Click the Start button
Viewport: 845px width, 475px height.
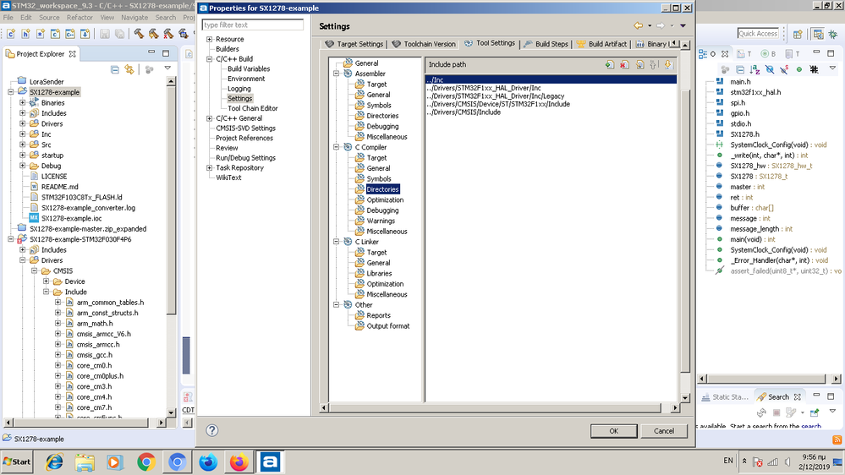tap(17, 461)
